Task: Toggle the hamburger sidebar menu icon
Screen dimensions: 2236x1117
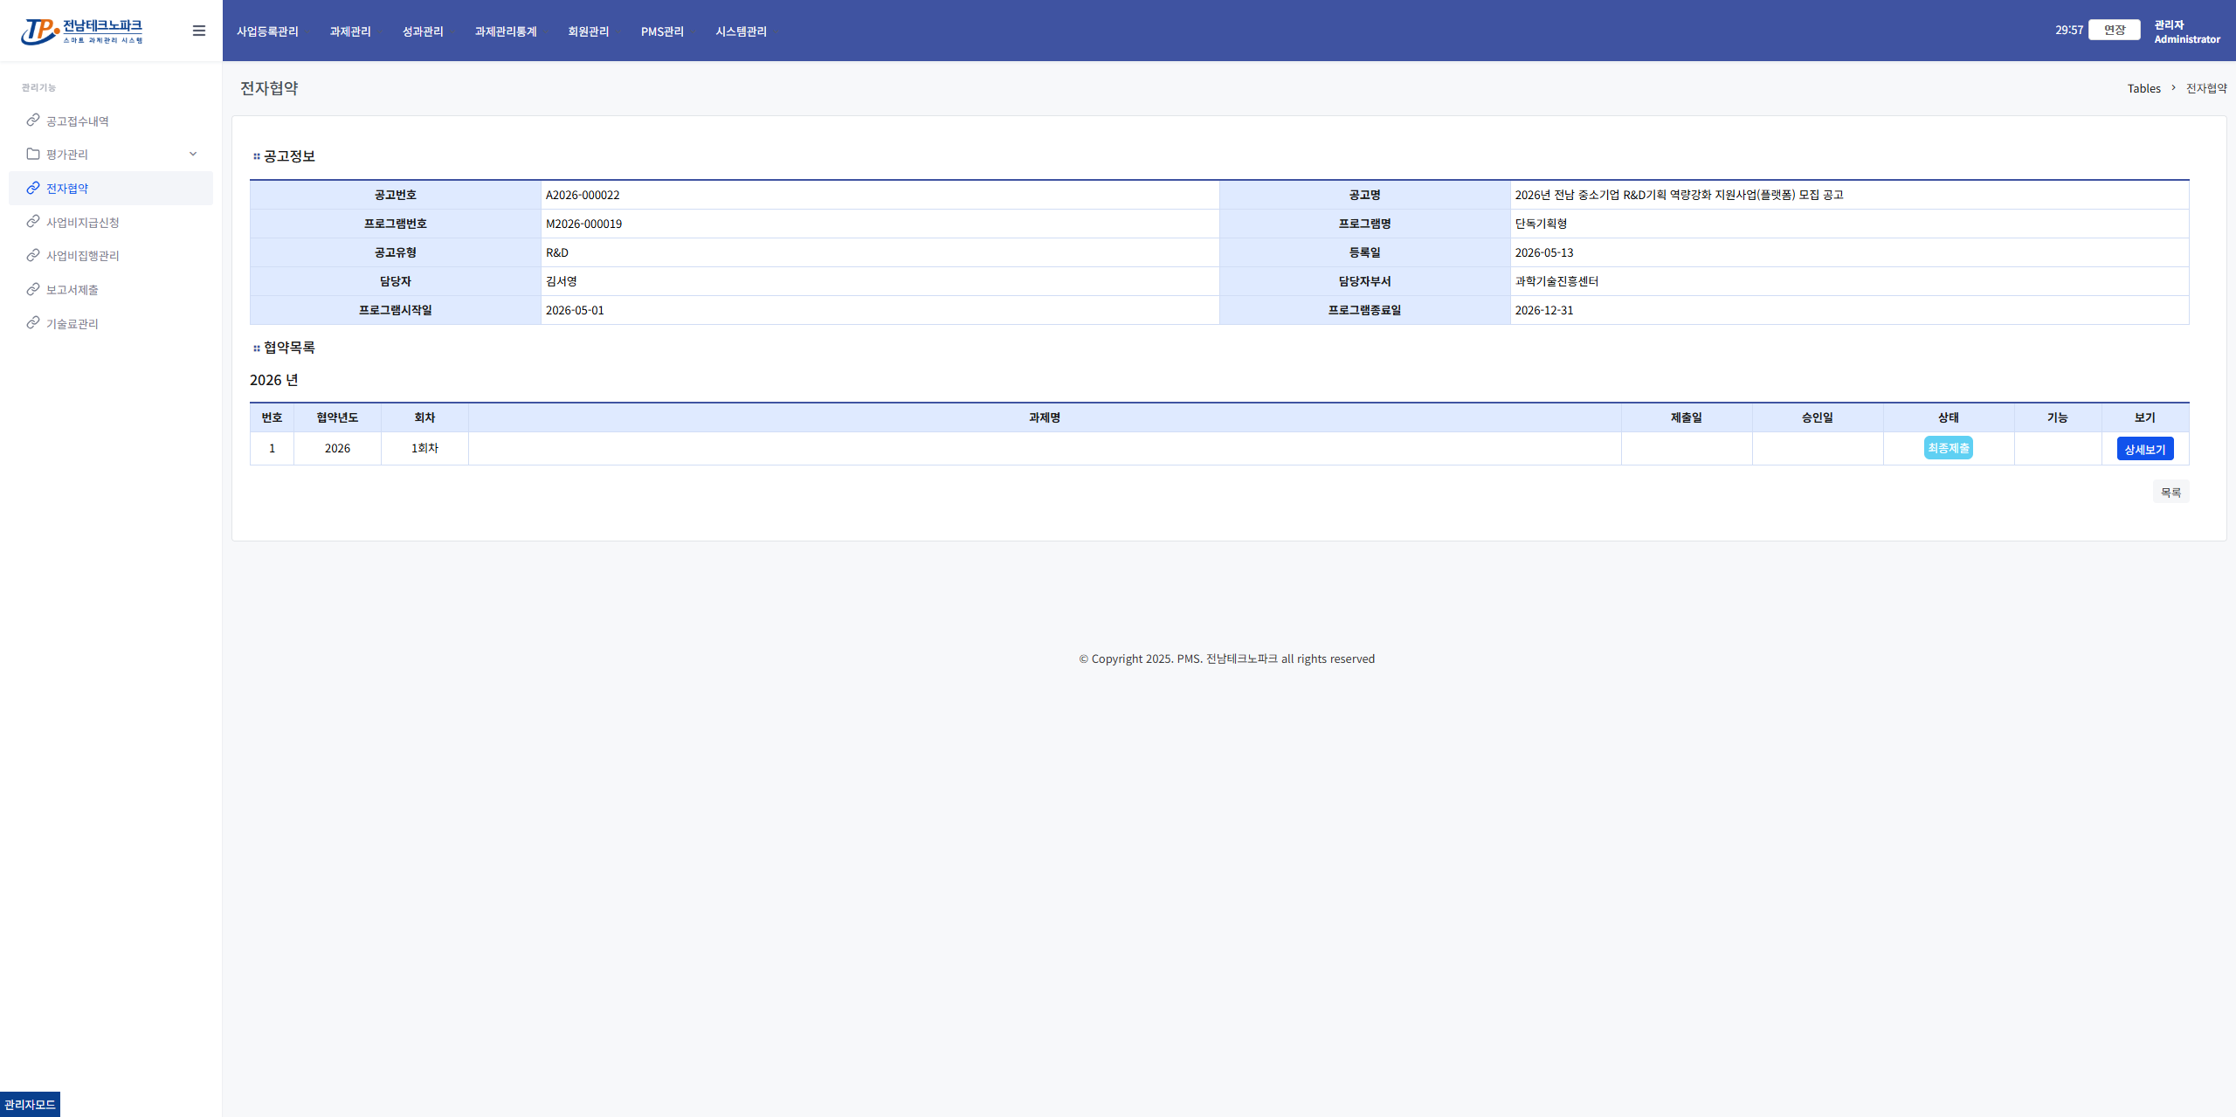Action: tap(199, 31)
